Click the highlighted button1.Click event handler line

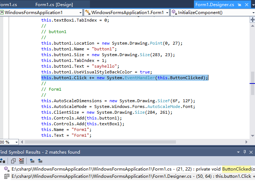[124, 78]
